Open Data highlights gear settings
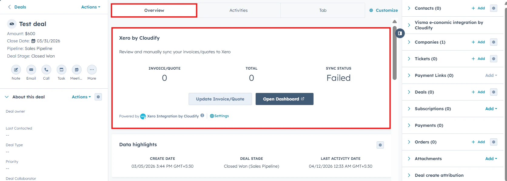 point(380,145)
